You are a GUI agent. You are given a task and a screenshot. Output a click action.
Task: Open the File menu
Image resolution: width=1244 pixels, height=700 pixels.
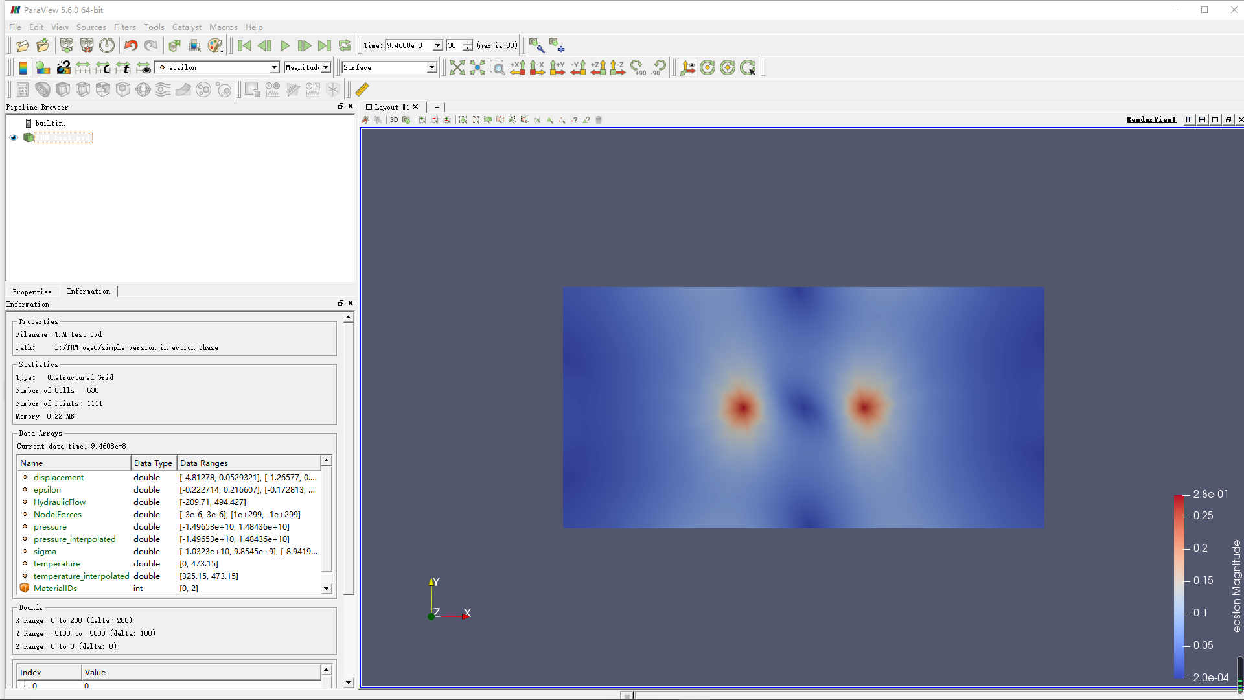click(15, 27)
